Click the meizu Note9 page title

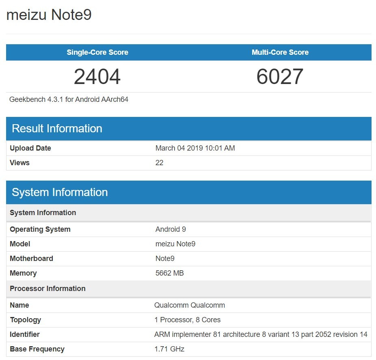click(x=49, y=15)
